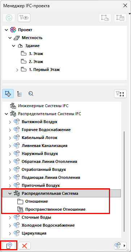Viewport: 131px width, 252px height.
Task: Toggle the filter visibility eye button
Action: coord(24,18)
